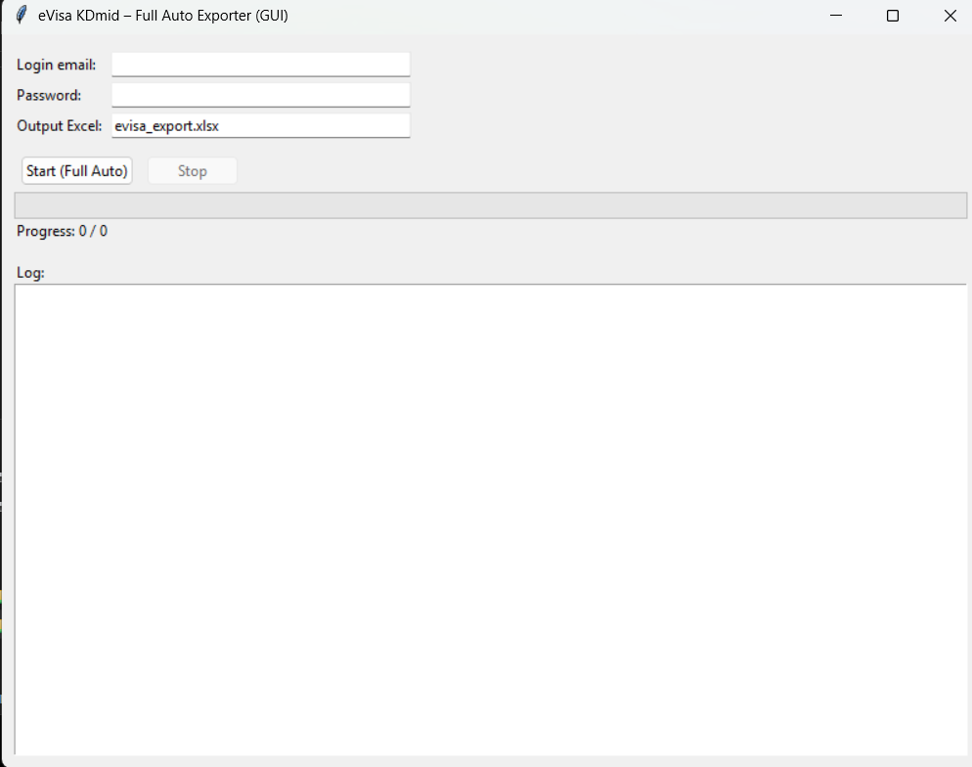
Task: Click into the Password field
Action: tap(261, 95)
